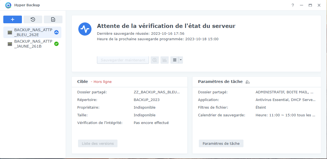Select BACKUP_NAS_ATTP_JAUNE_261B task

pyautogui.click(x=32, y=44)
